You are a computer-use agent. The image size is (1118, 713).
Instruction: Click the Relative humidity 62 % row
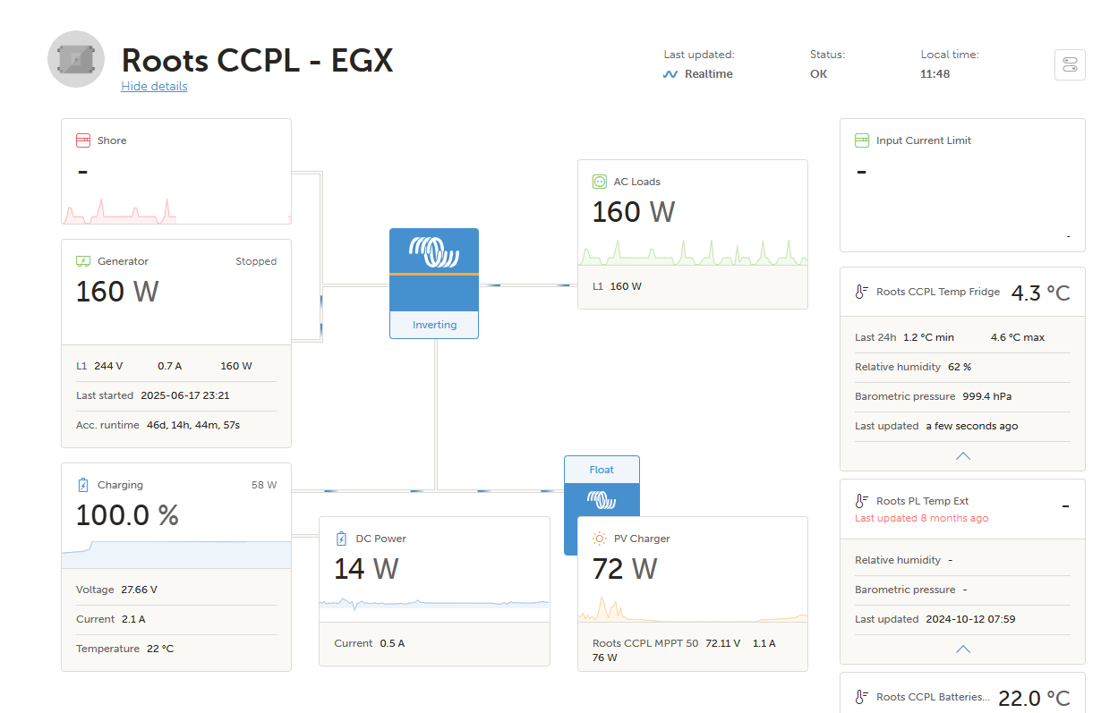962,367
